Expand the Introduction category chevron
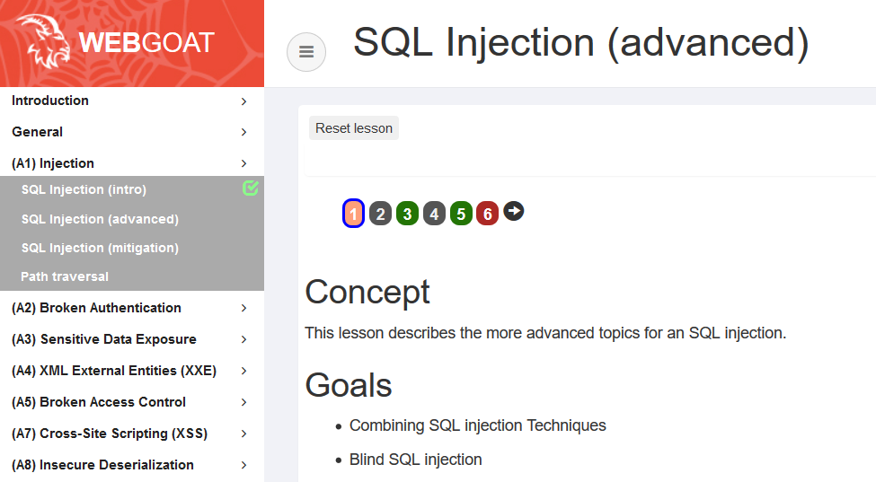The image size is (876, 482). (x=244, y=101)
